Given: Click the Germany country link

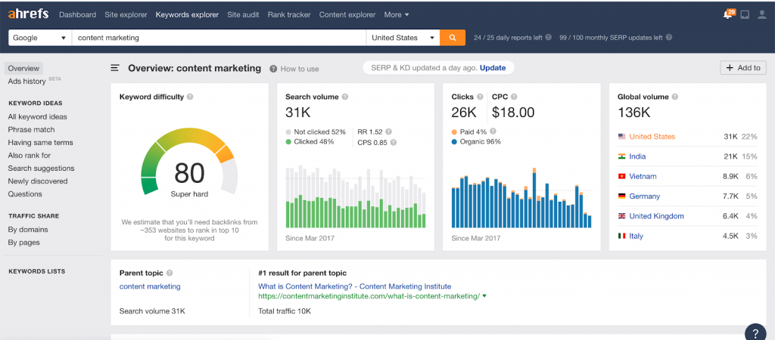Looking at the screenshot, I should pyautogui.click(x=646, y=196).
